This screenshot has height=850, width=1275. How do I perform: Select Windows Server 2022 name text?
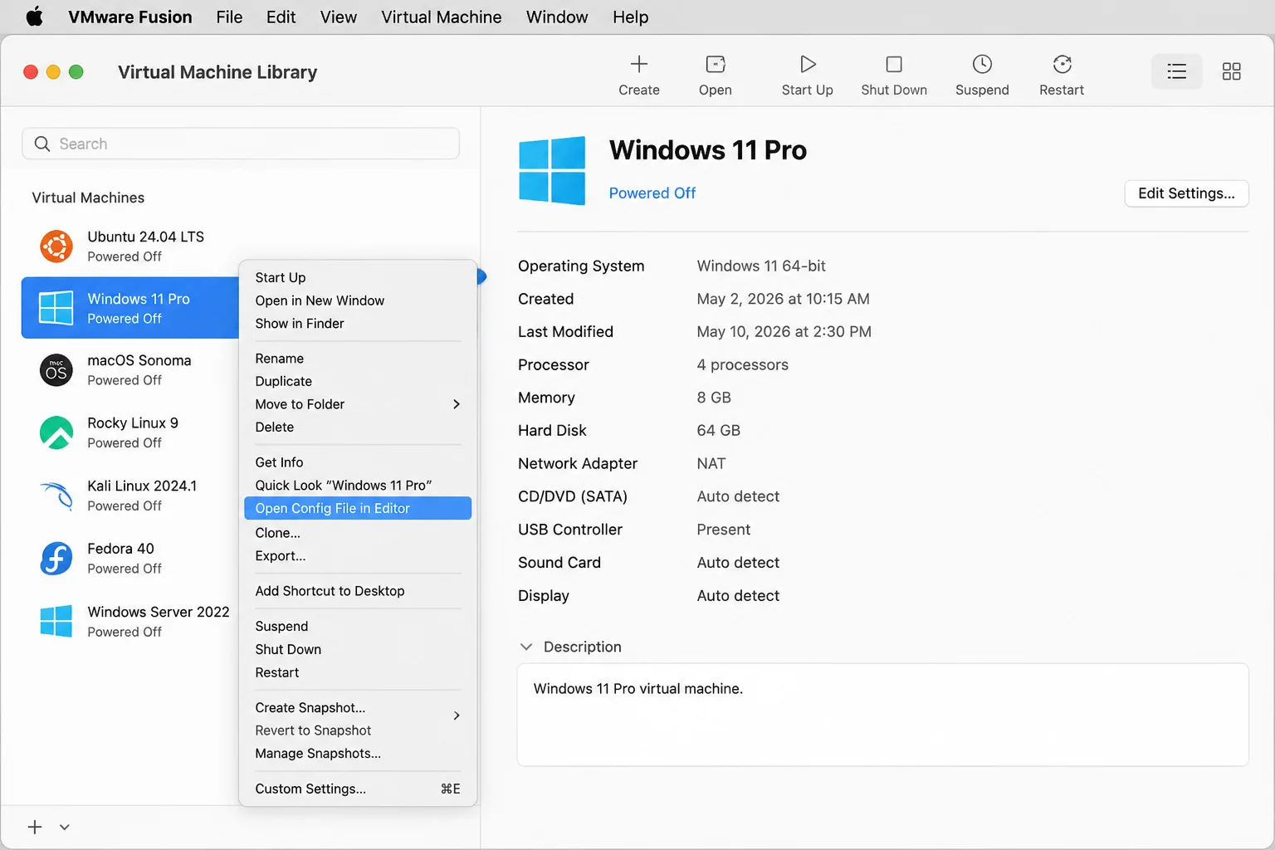(159, 612)
